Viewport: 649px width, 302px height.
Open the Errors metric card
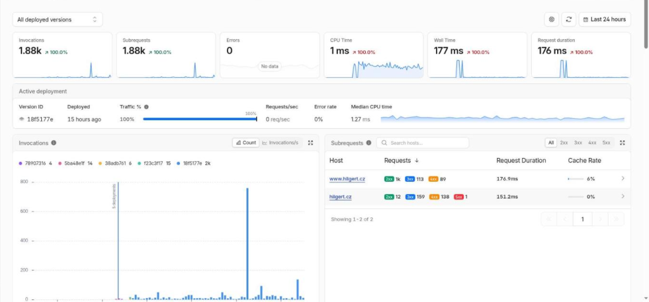tap(270, 55)
